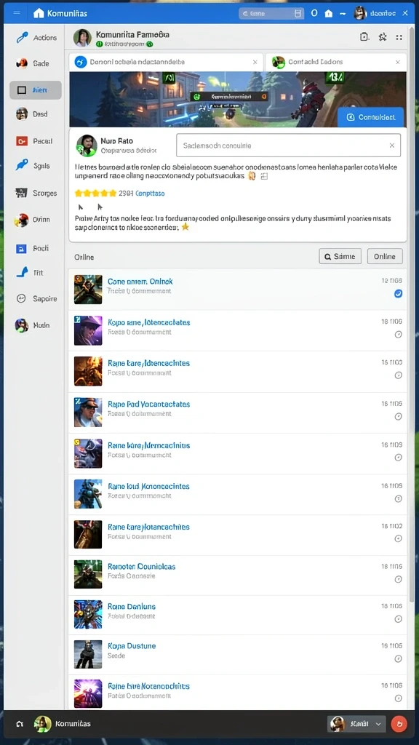
Task: Toggle the circle on Rane Pad Yocantaclates row
Action: [398, 417]
